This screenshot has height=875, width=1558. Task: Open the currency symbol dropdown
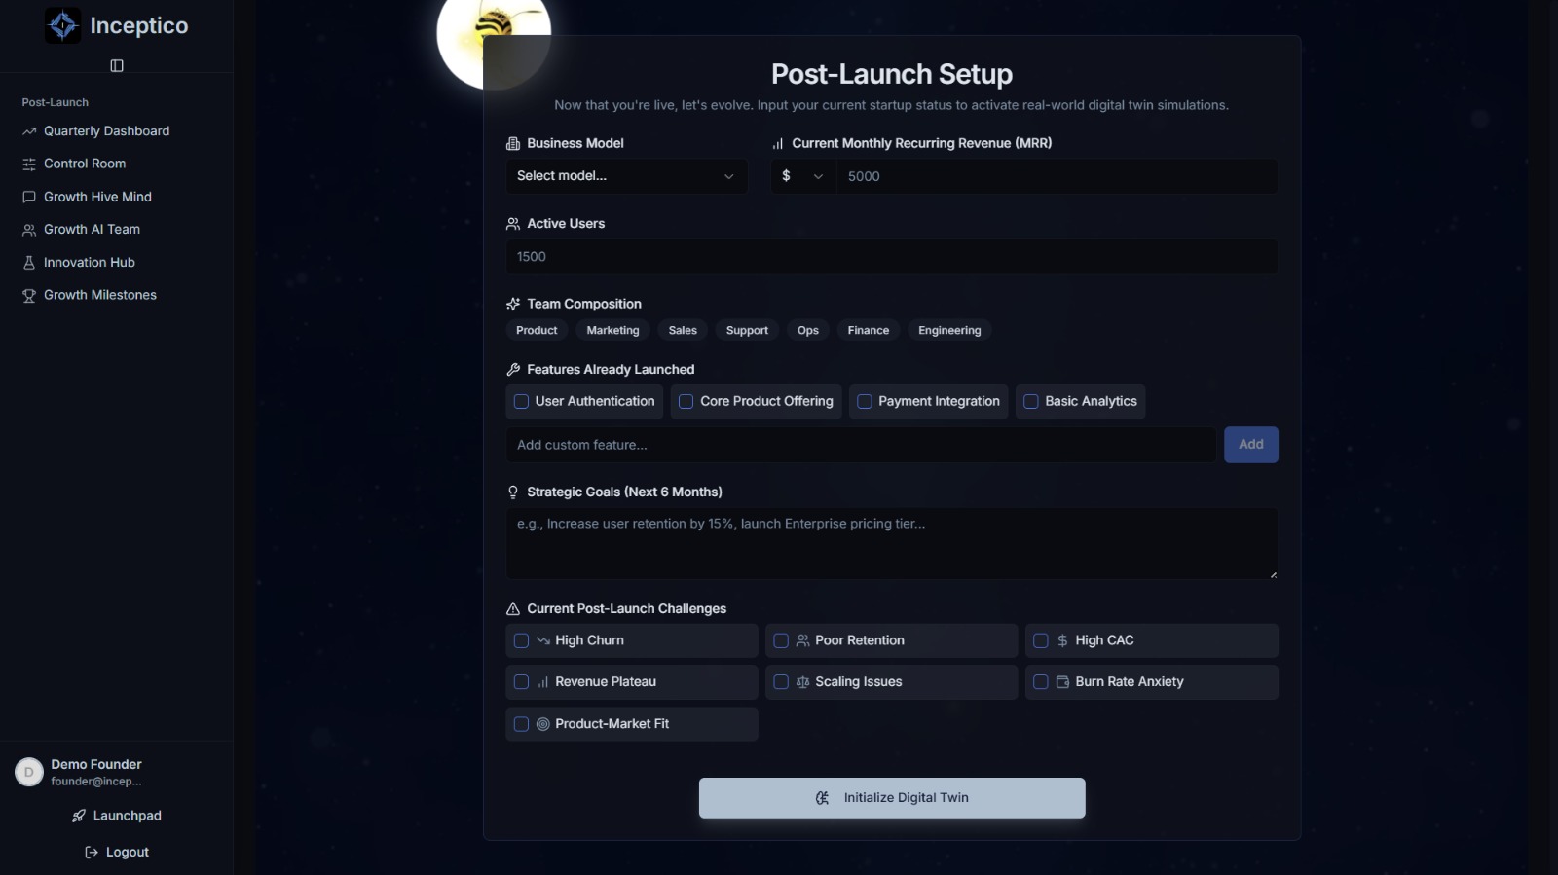tap(803, 176)
